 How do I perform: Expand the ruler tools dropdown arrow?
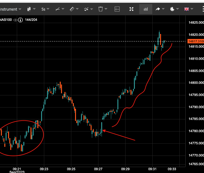point(77,9)
